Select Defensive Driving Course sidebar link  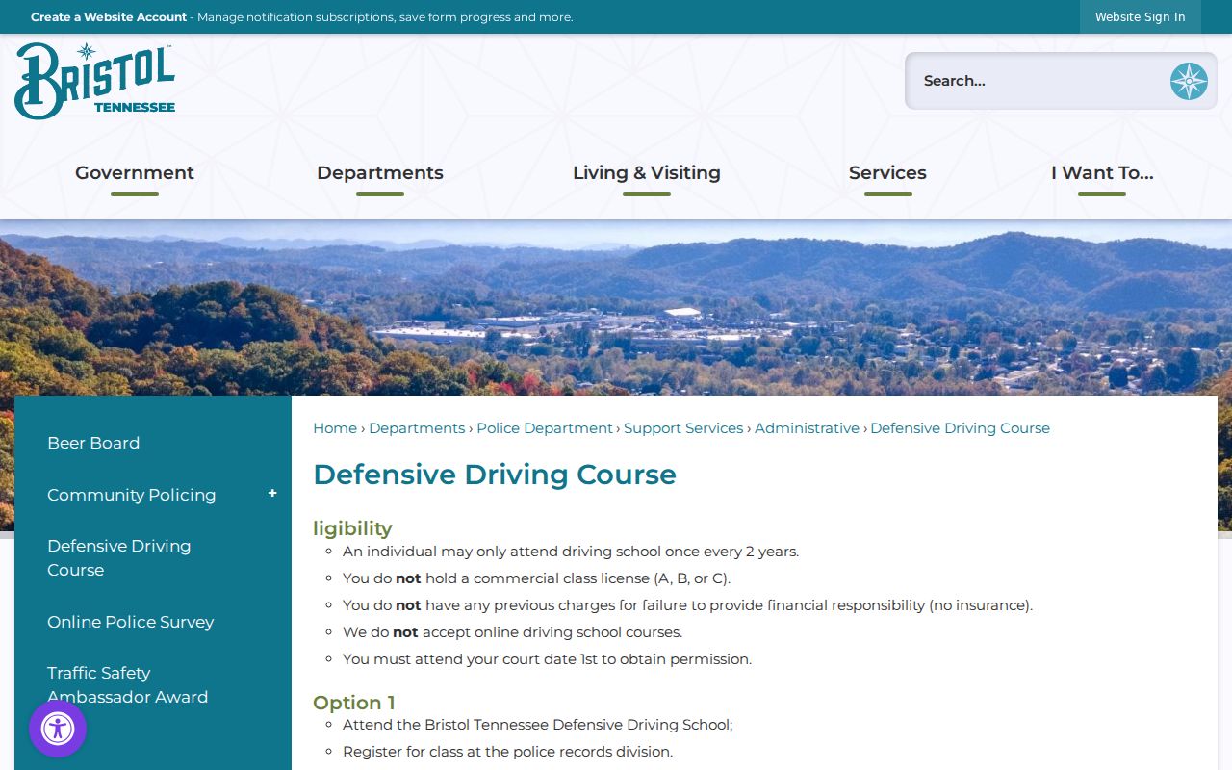tap(119, 557)
